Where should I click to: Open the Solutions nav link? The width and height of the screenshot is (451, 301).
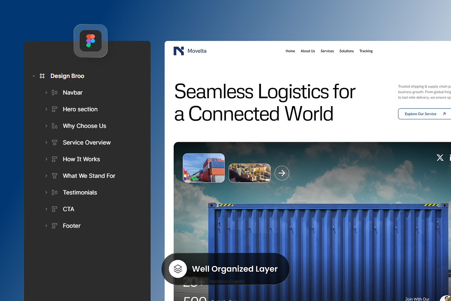point(347,51)
